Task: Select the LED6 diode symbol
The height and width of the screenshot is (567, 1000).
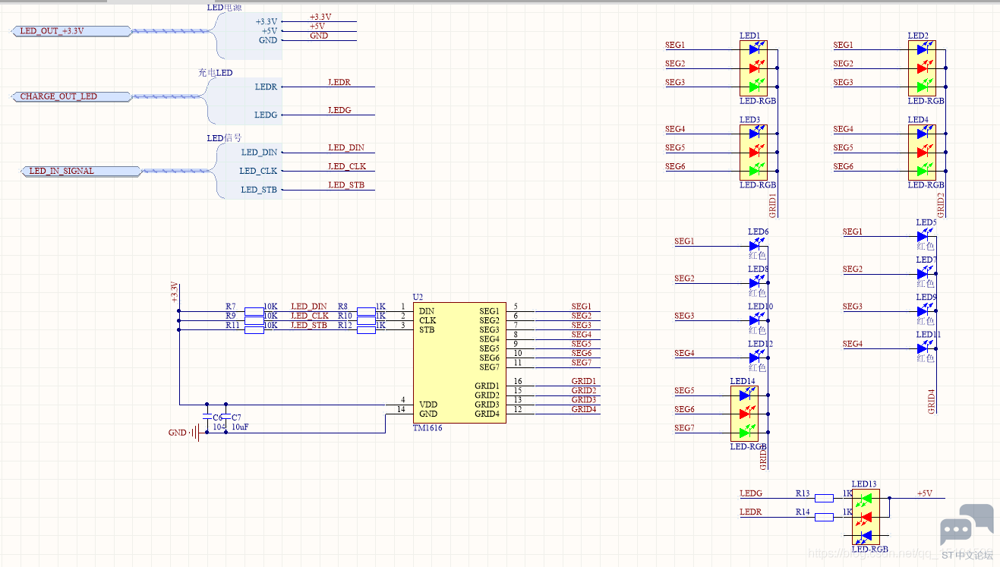Action: 756,244
